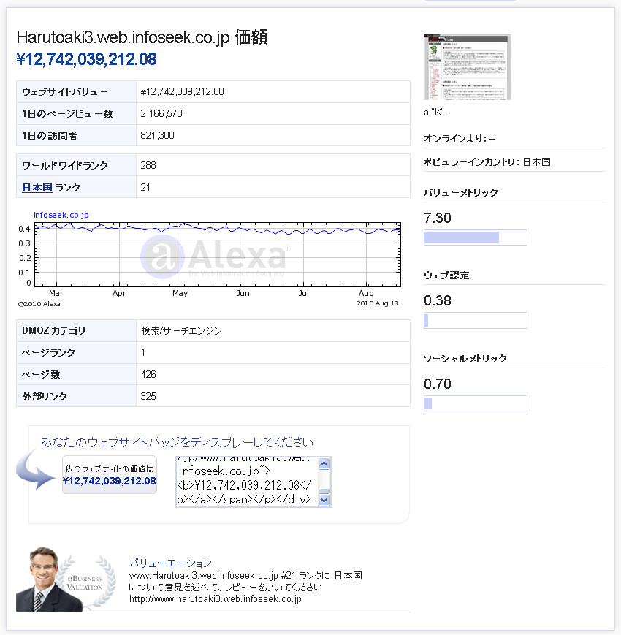The height and width of the screenshot is (635, 621).
Task: Click the large blue ¥12,742,039,212.08 heading
Action: pos(86,59)
